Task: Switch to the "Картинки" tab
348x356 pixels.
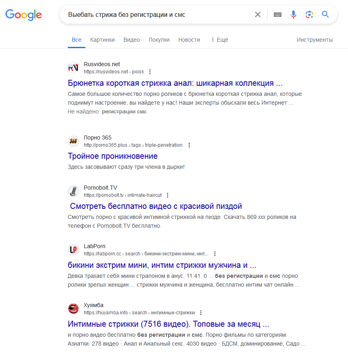Action: pos(102,40)
